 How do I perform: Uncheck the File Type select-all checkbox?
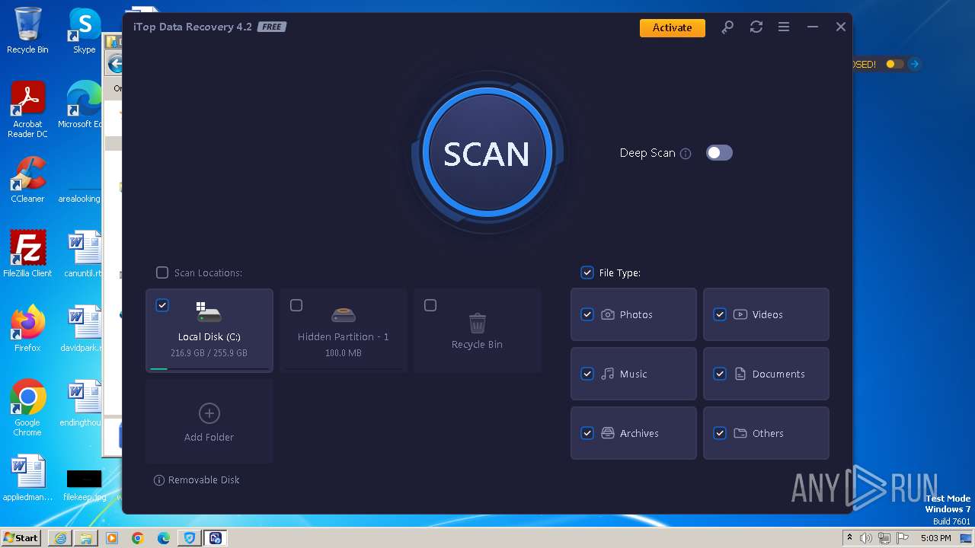(x=587, y=272)
